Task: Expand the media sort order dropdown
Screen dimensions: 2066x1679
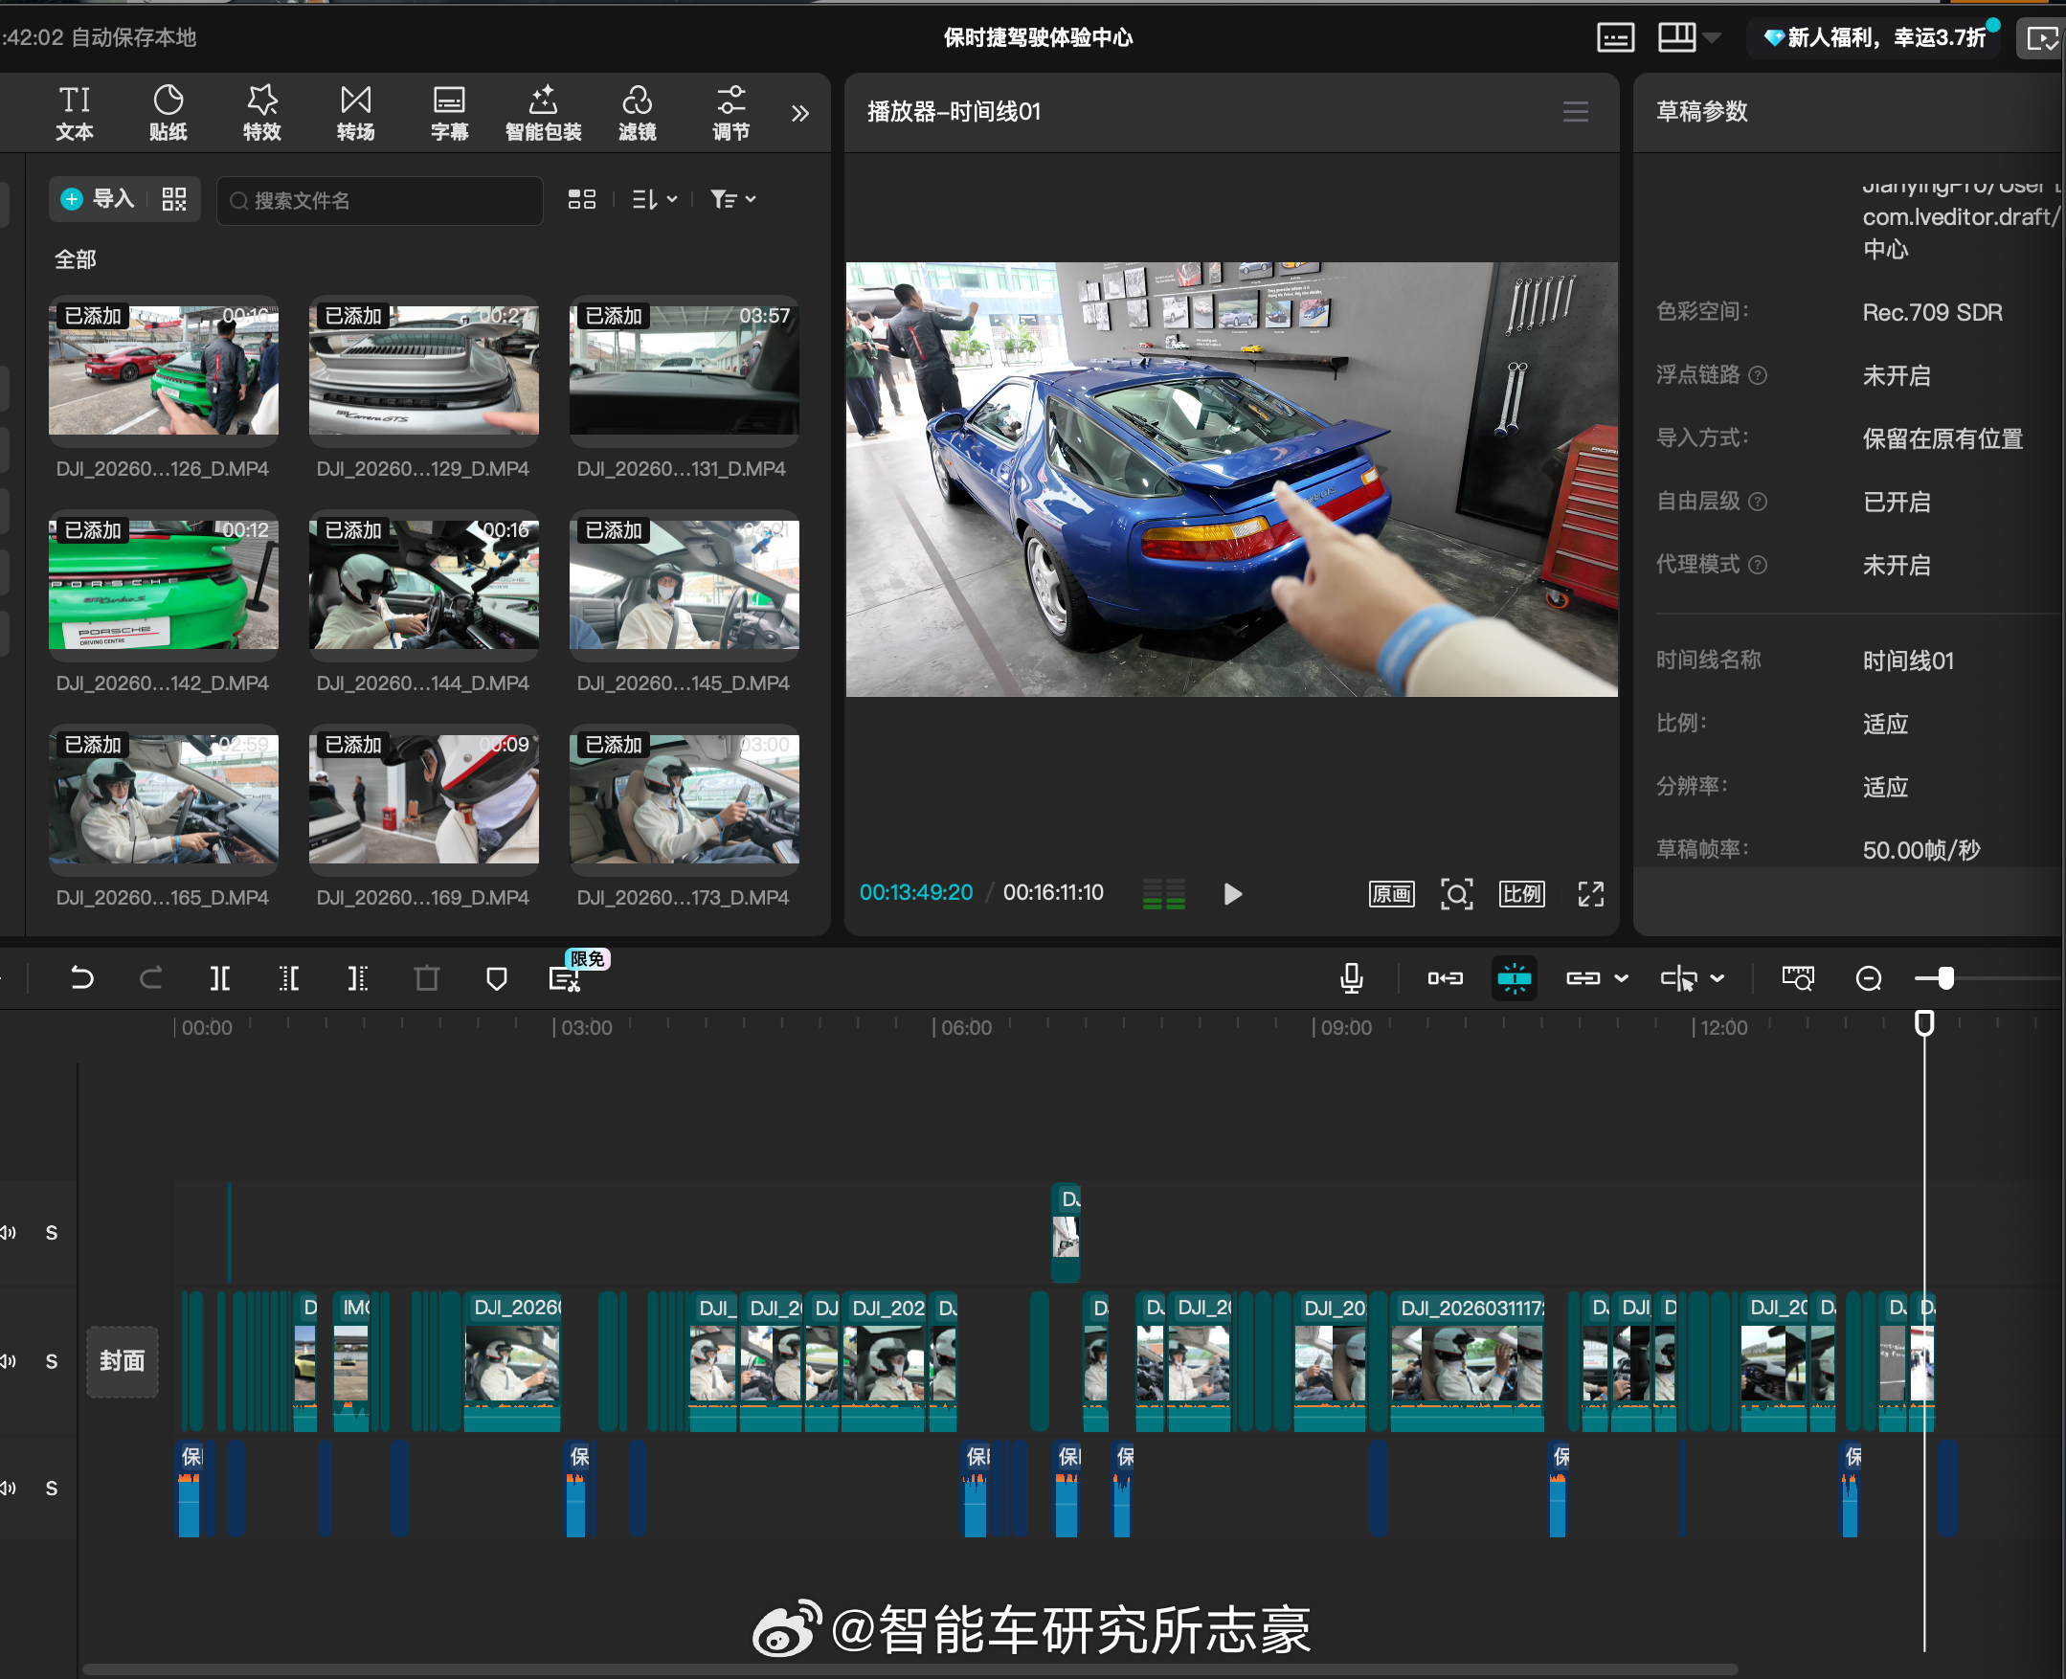Action: coord(655,199)
